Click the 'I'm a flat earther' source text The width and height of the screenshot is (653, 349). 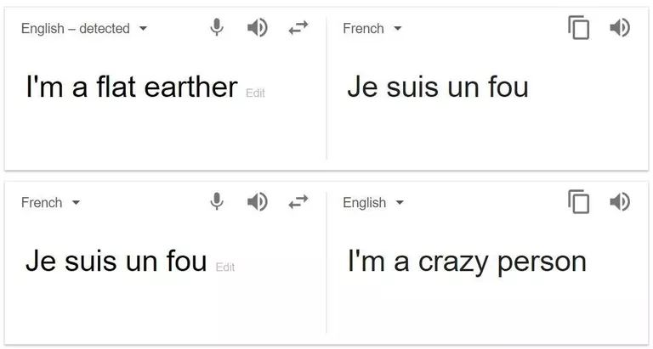pyautogui.click(x=132, y=87)
